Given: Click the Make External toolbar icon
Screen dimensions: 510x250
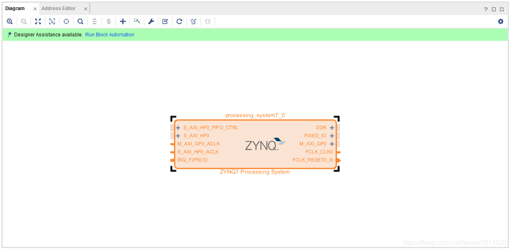Looking at the screenshot, I should [137, 21].
